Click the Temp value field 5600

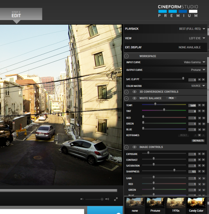point(192,105)
